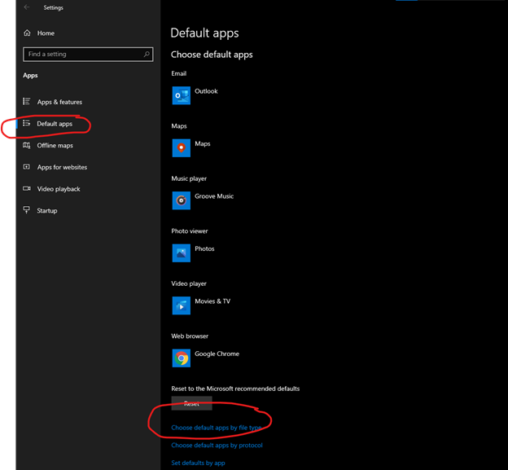This screenshot has width=508, height=470.
Task: Click the Find a setting field
Action: [x=88, y=54]
